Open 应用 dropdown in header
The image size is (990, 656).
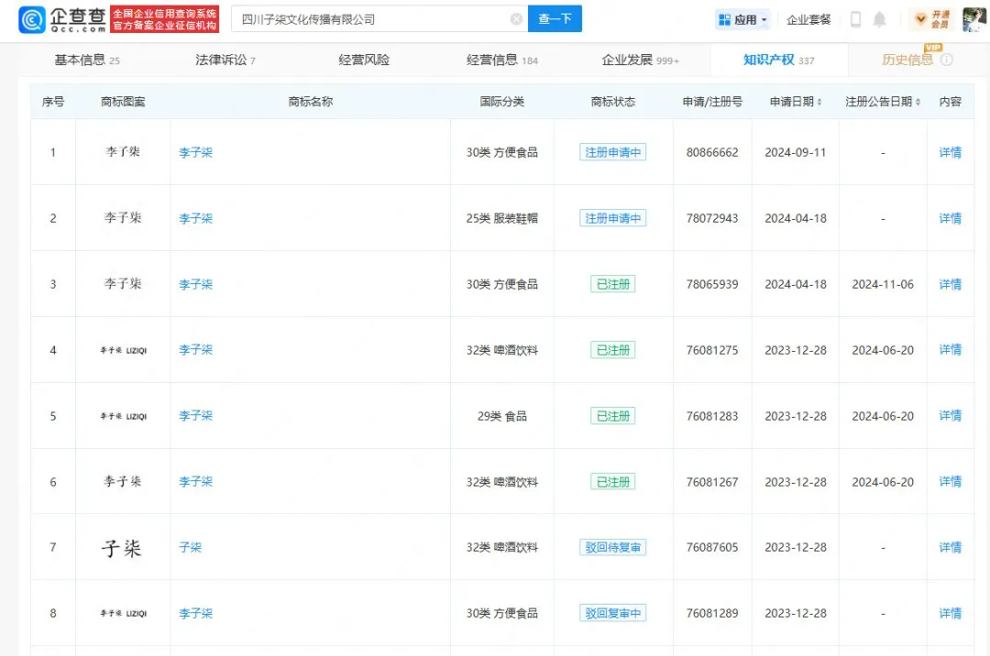point(742,19)
